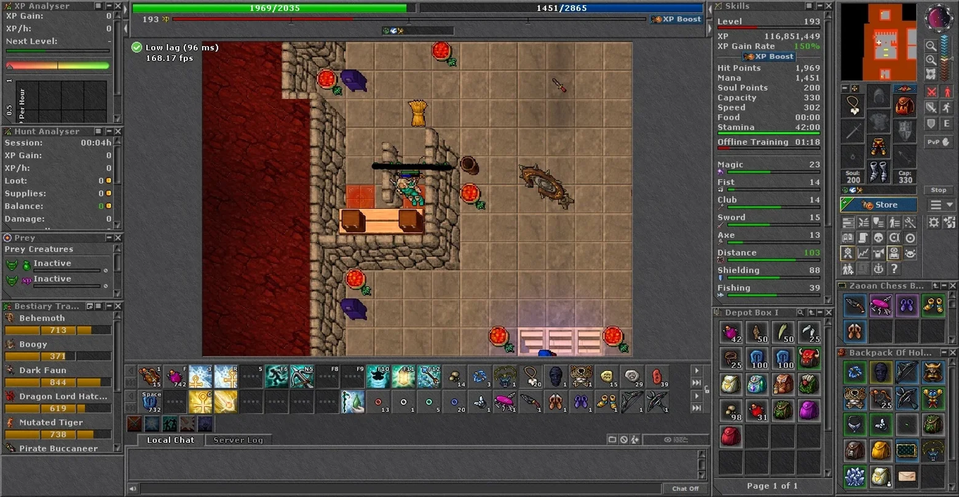This screenshot has height=497, width=959.
Task: Zoom out the minimap
Action: pos(931,46)
